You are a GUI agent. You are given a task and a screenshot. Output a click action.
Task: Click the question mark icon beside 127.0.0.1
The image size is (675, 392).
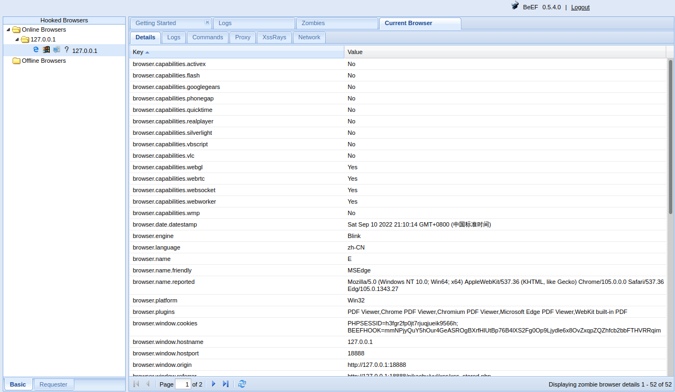pyautogui.click(x=67, y=50)
